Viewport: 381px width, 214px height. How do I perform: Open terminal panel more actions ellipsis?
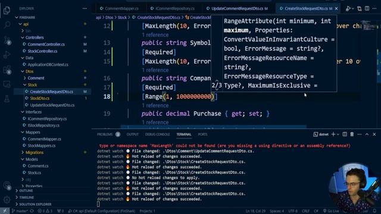(x=360, y=134)
